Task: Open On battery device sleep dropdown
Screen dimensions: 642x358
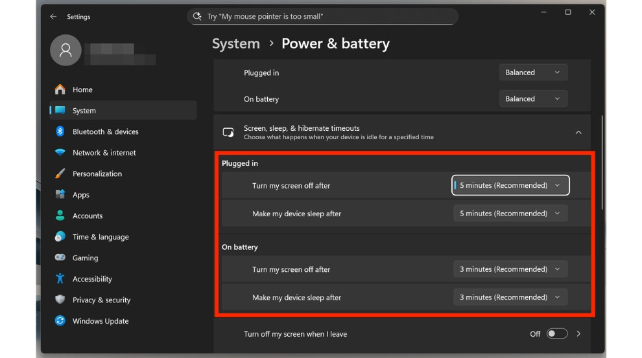Action: pos(510,297)
